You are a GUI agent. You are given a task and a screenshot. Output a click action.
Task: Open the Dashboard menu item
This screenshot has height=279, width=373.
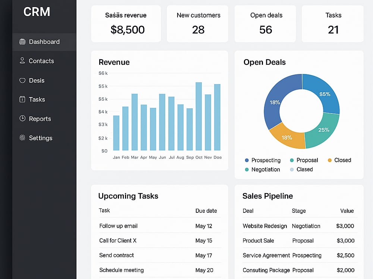pos(44,42)
